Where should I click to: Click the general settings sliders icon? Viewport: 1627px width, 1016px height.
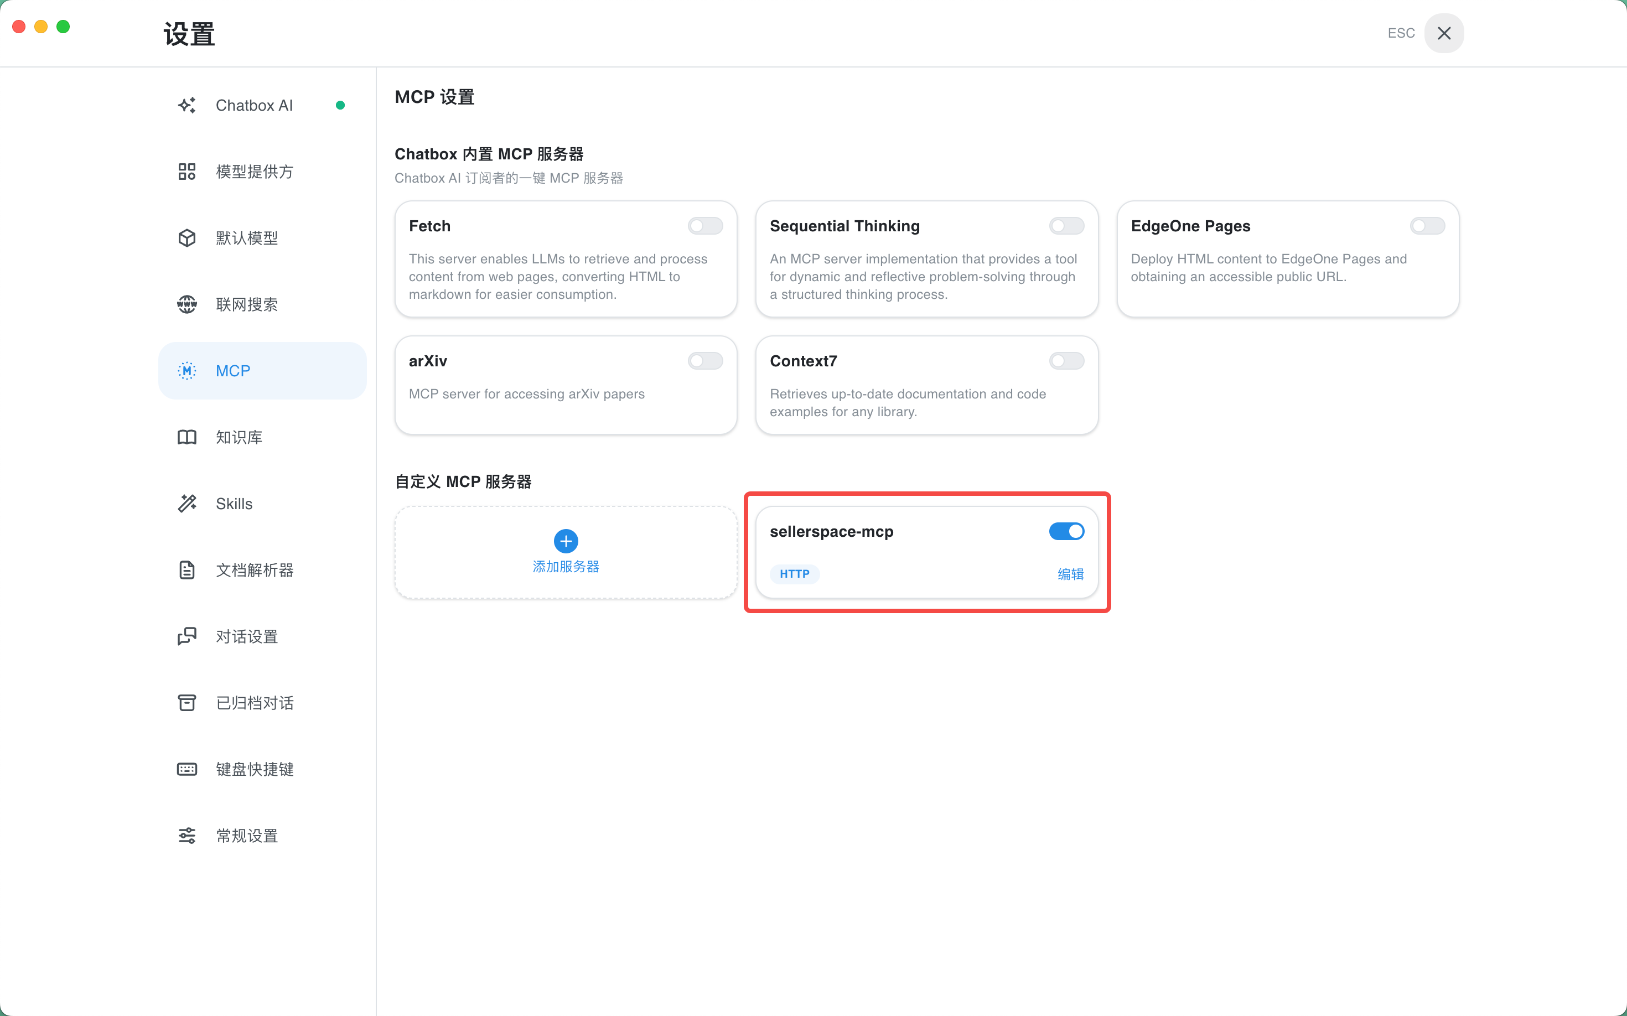[187, 836]
